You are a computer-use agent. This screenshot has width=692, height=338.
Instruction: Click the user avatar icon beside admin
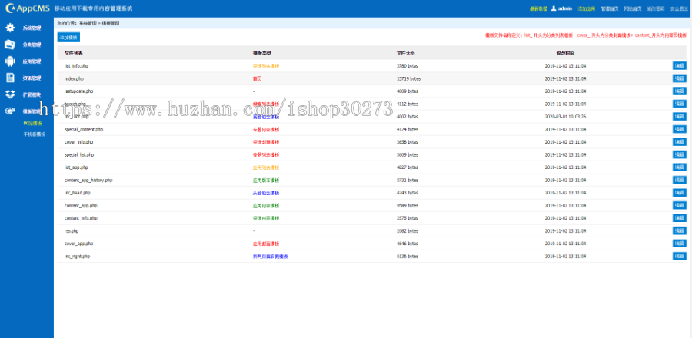[x=554, y=8]
